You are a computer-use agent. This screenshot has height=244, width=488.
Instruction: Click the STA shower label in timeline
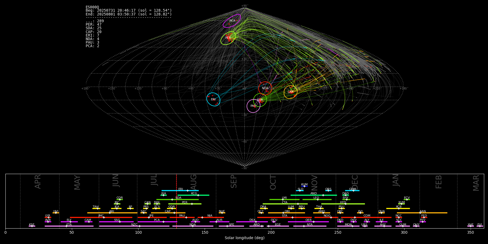[284, 216]
